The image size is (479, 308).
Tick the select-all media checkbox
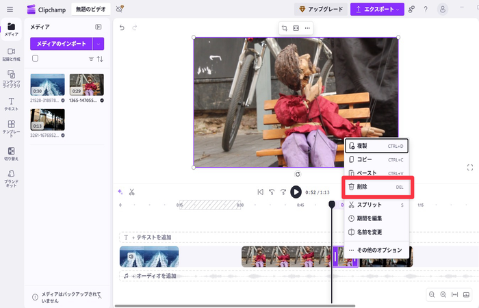point(35,59)
